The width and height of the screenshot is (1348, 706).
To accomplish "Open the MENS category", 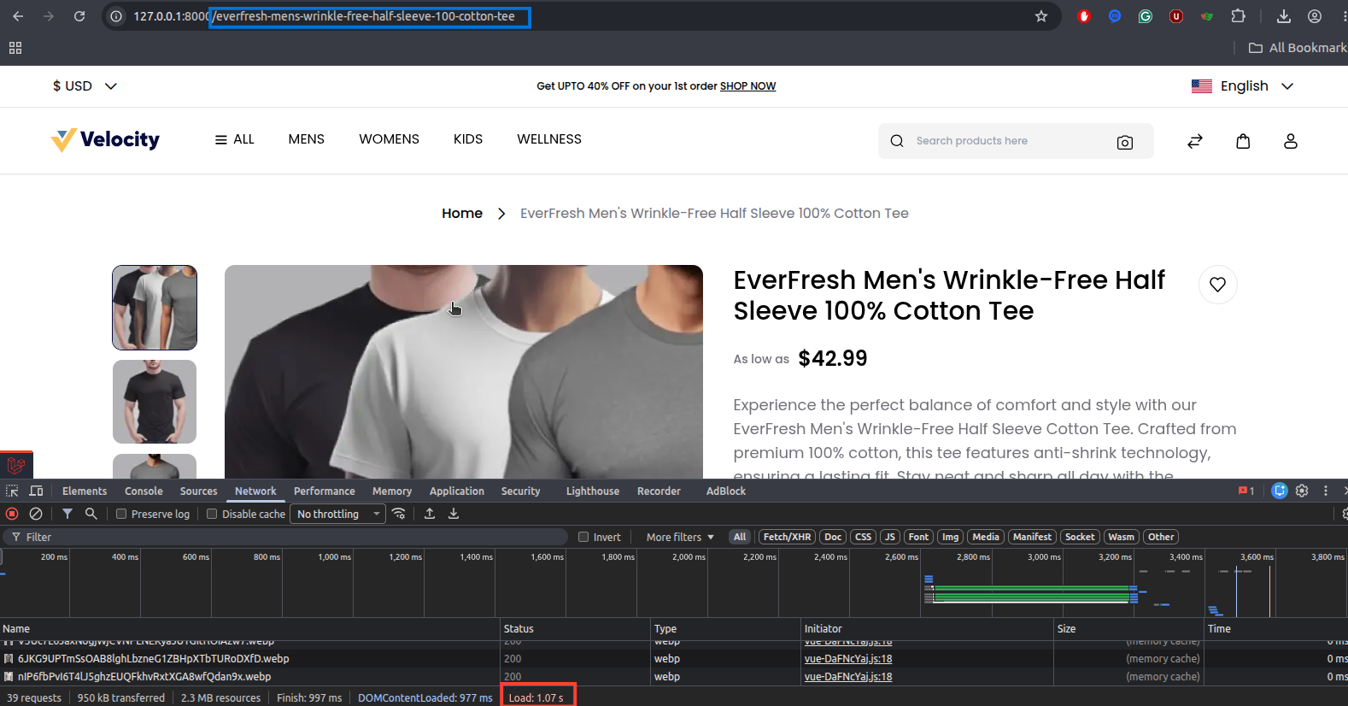I will coord(306,139).
